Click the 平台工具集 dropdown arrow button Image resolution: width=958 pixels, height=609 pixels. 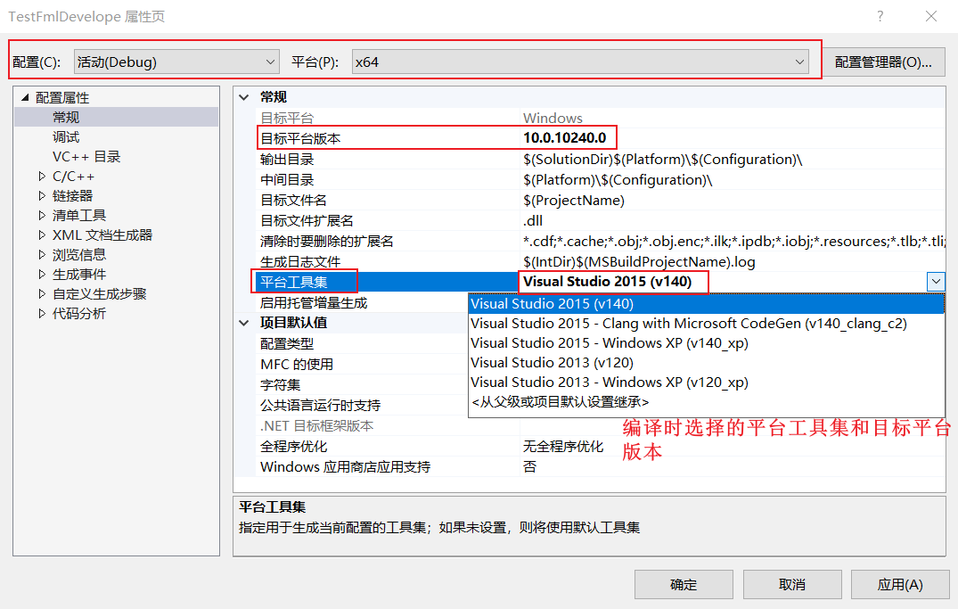pos(936,282)
